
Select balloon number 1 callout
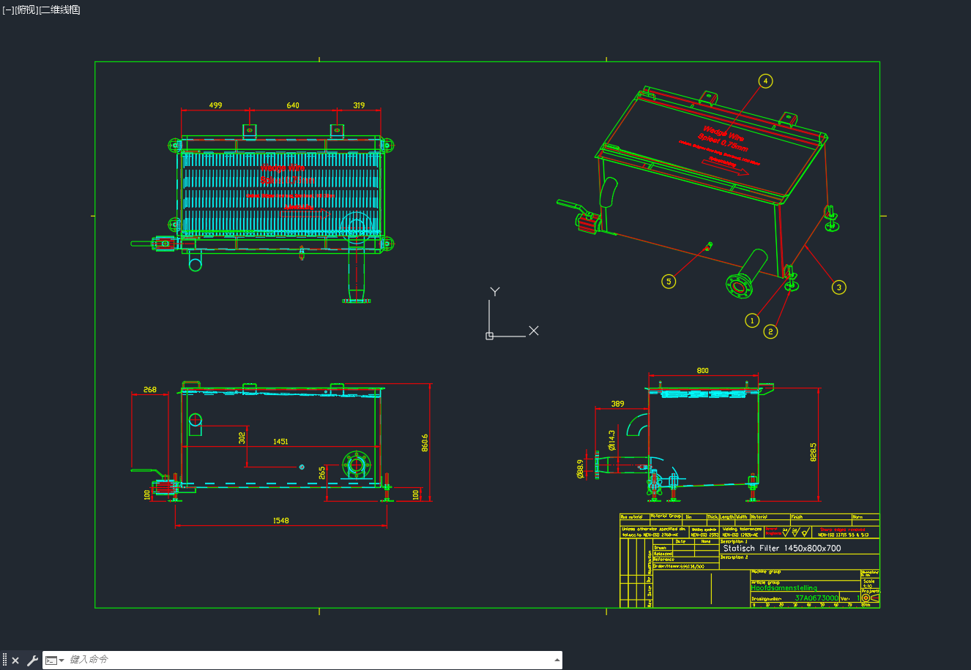[752, 320]
